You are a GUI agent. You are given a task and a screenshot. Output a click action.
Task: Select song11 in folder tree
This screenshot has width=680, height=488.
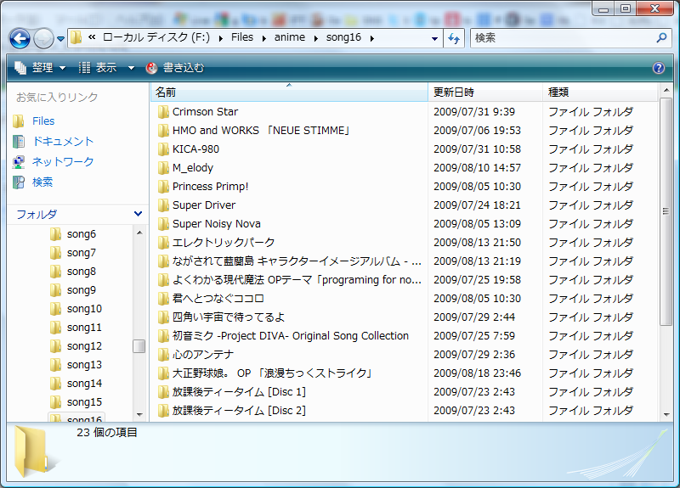84,328
